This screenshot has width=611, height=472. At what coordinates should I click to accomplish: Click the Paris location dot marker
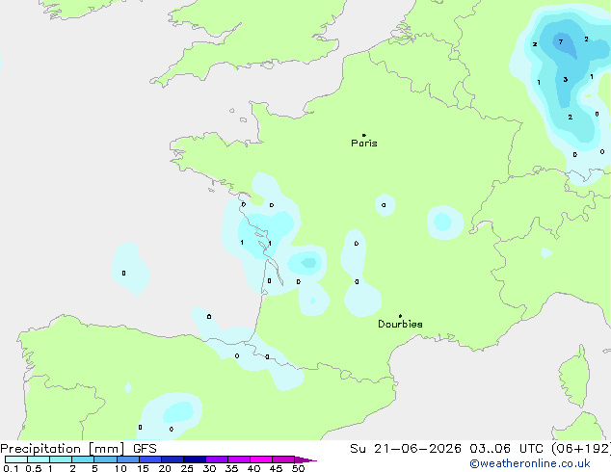[364, 135]
